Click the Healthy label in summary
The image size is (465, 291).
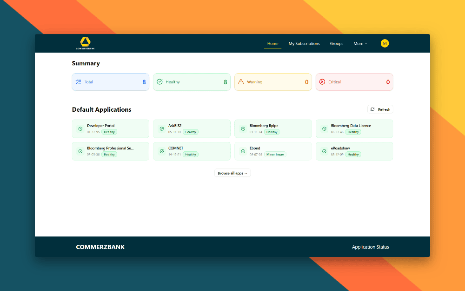[x=173, y=82]
